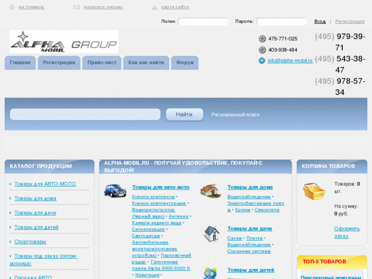Select 'Товары для АВТО-МОТО' in catalog sidebar

[45, 184]
